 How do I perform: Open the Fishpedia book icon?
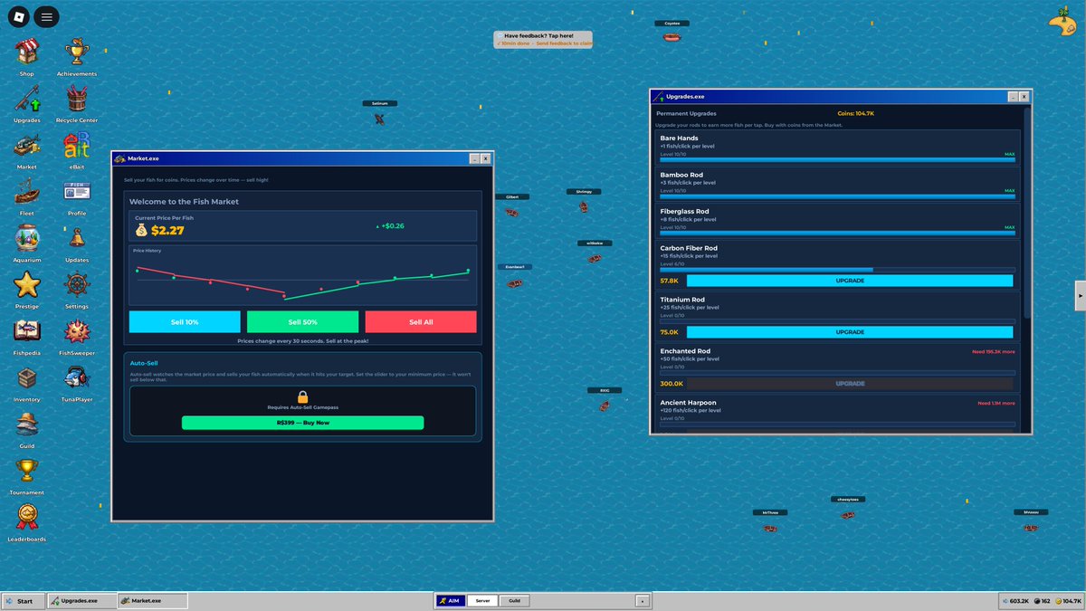pos(27,331)
